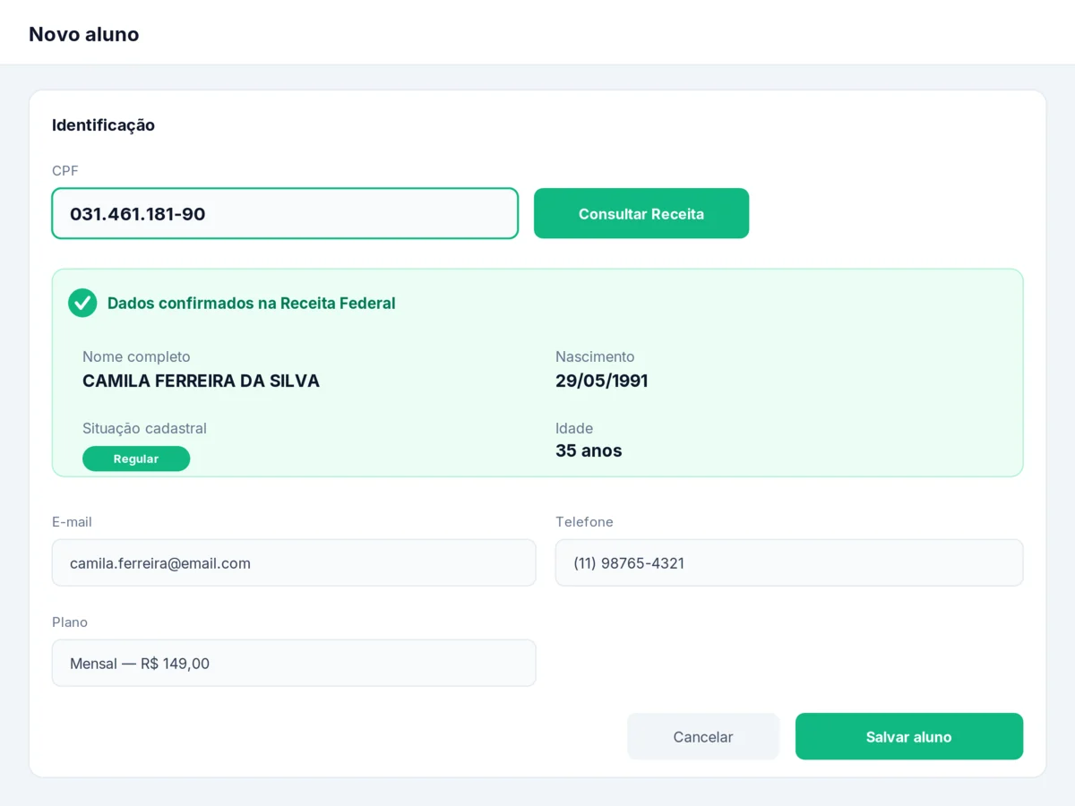Click into the Telefone field
Image resolution: width=1075 pixels, height=806 pixels.
(789, 562)
